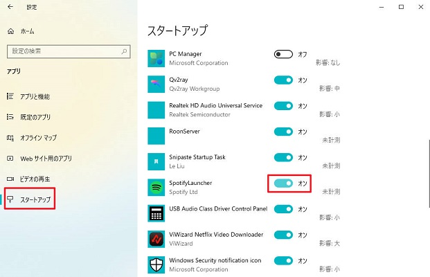Click the オフライン マップ map icon
The image size is (430, 277).
coord(10,138)
